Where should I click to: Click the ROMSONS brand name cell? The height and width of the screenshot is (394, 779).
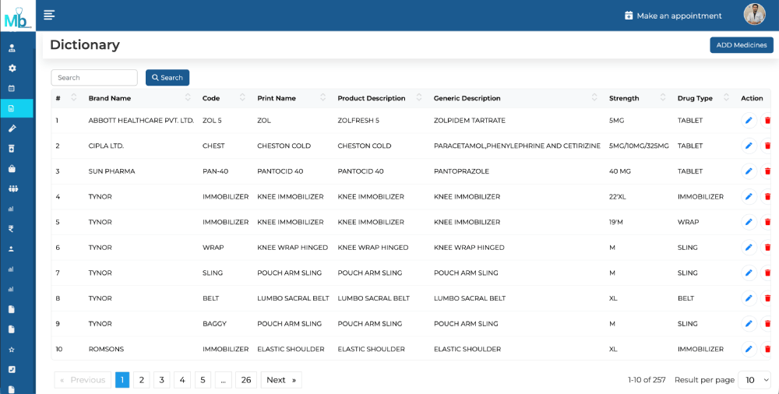tap(106, 350)
